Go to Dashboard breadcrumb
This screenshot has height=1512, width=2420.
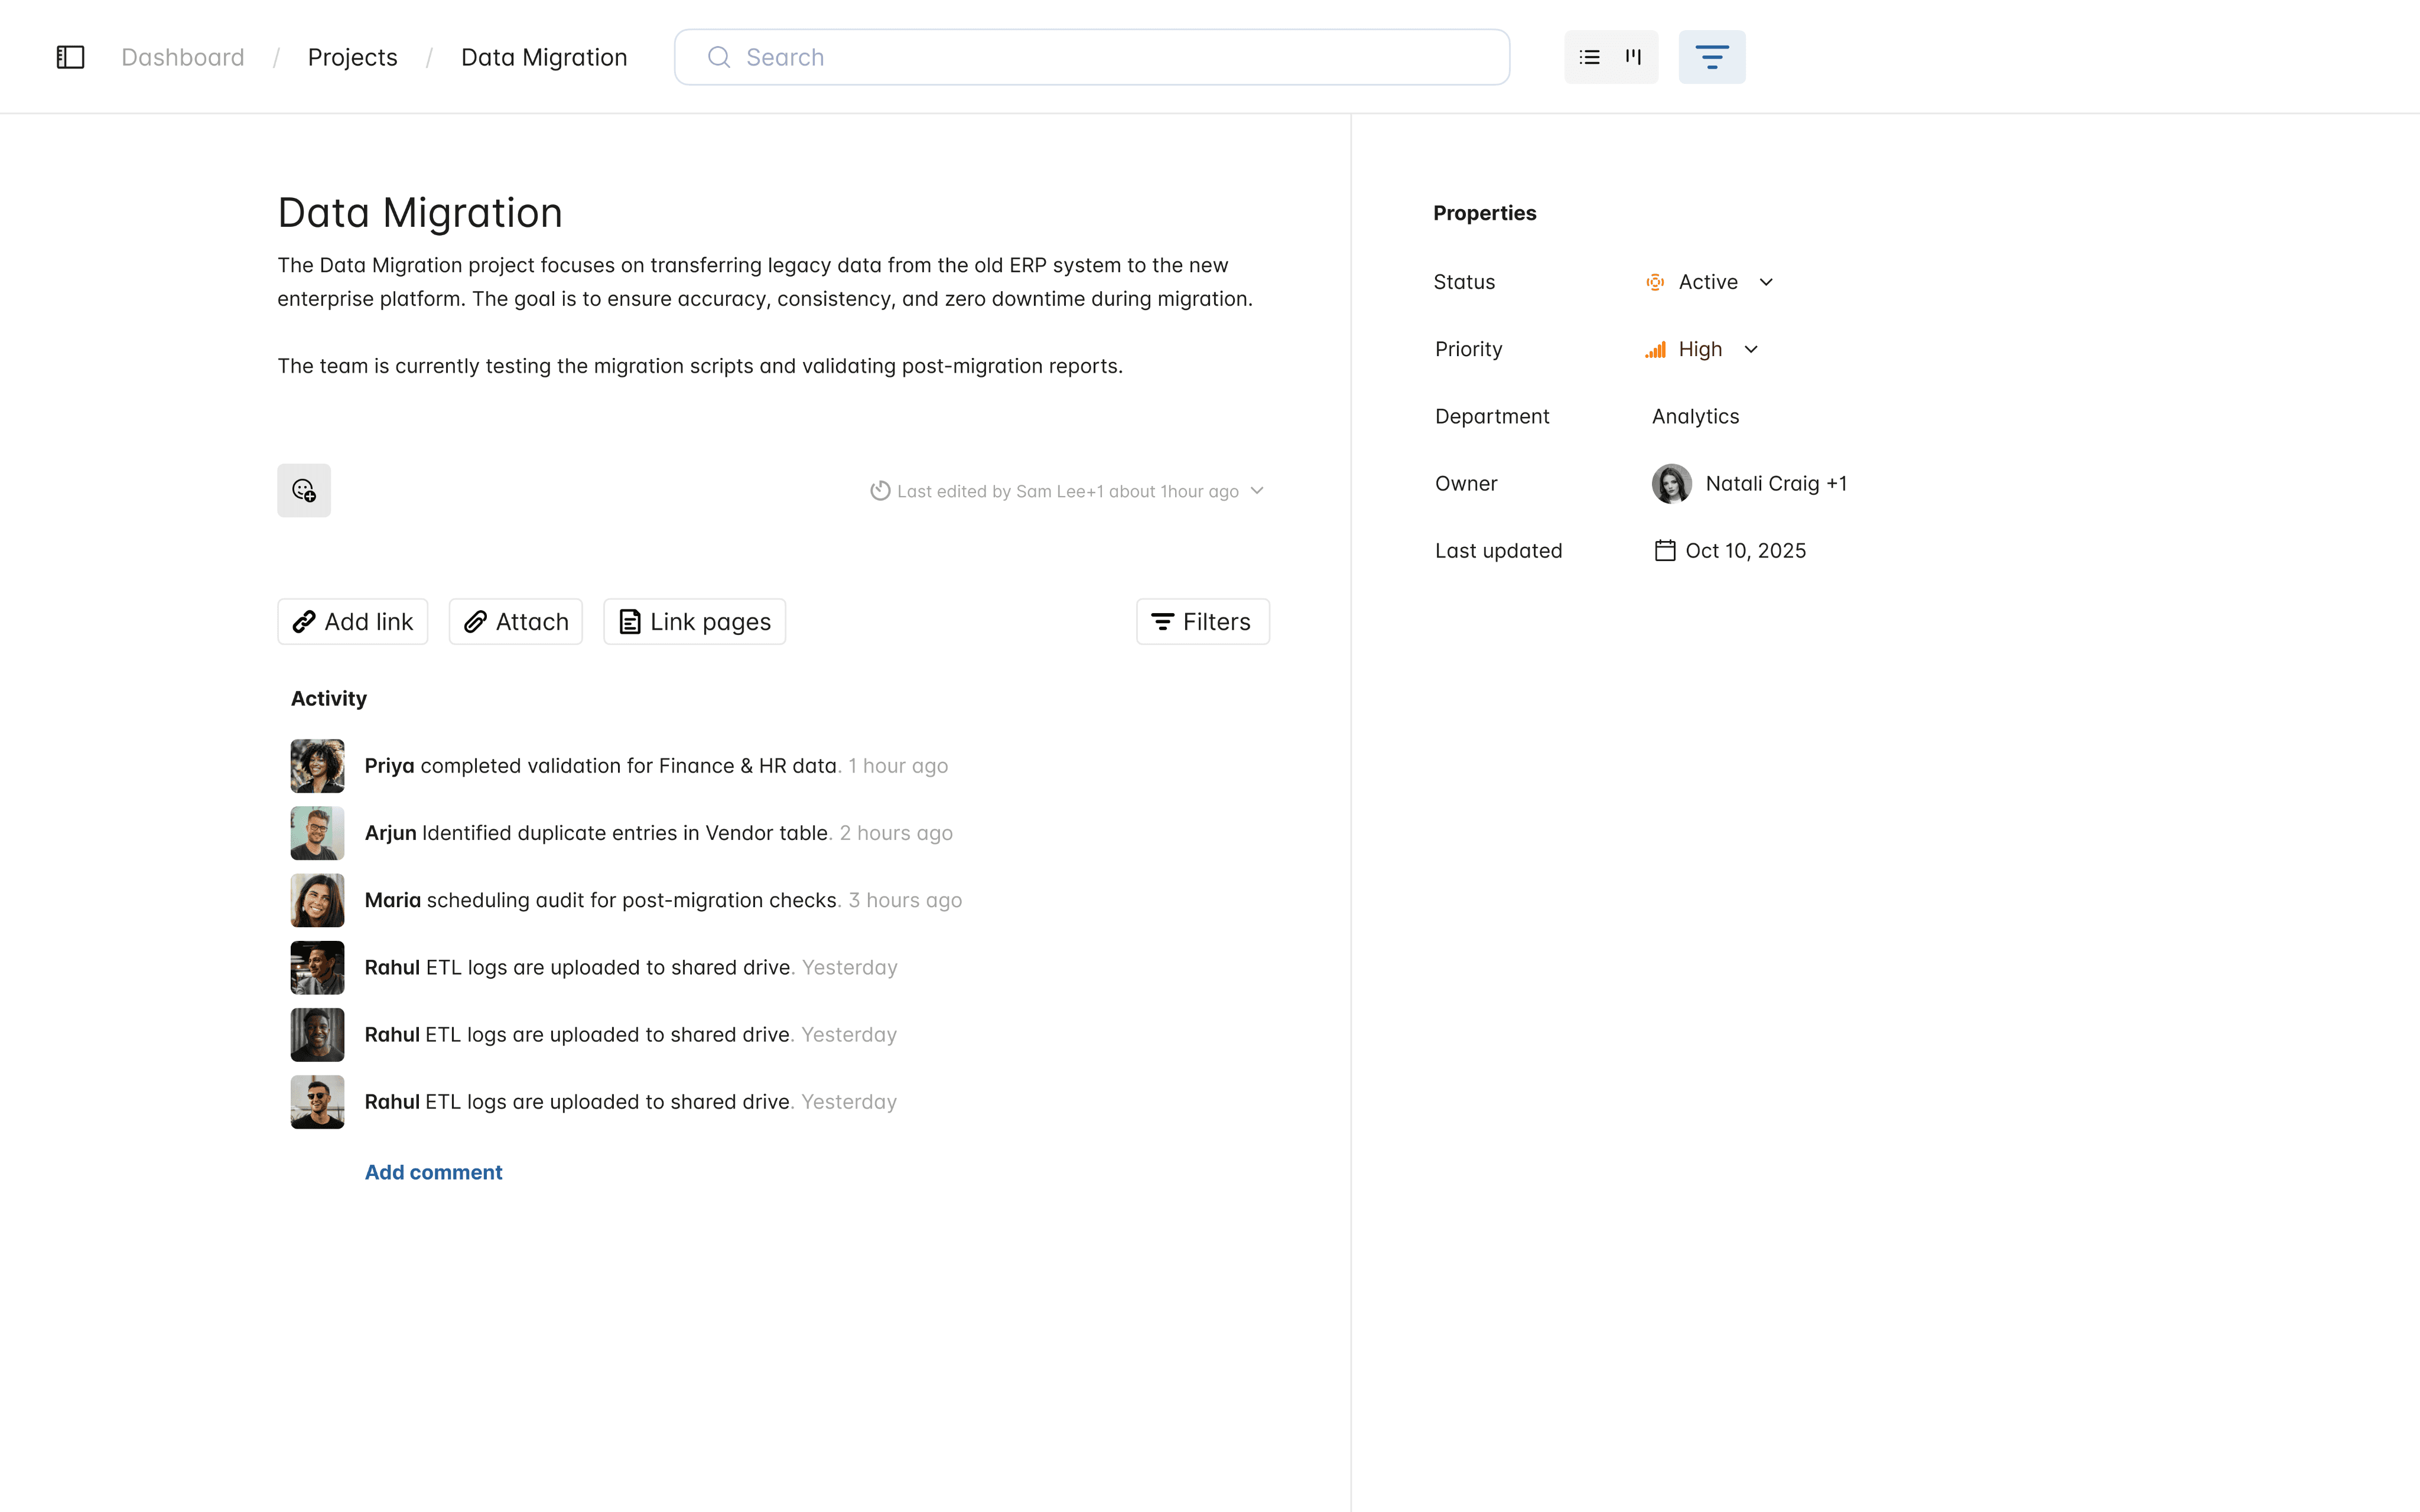click(183, 57)
